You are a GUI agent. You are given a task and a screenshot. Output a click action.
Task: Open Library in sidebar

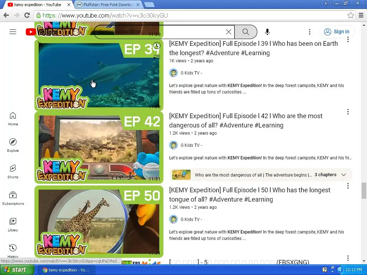click(x=13, y=225)
